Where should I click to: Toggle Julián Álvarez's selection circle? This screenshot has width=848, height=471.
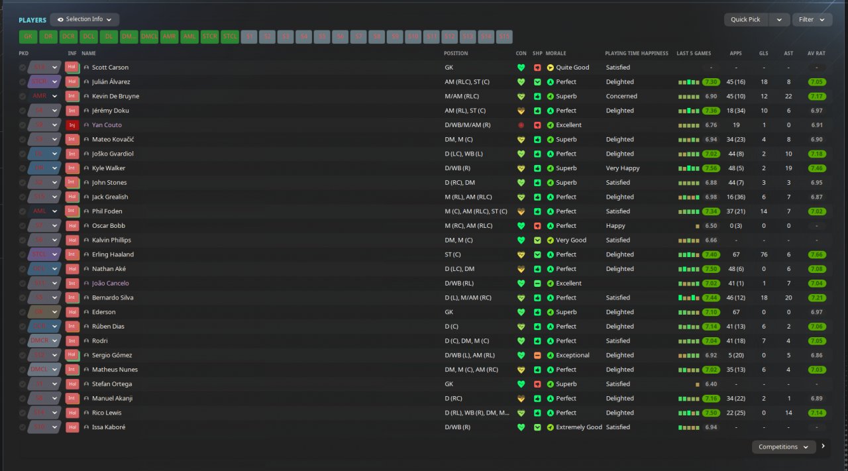click(x=23, y=82)
